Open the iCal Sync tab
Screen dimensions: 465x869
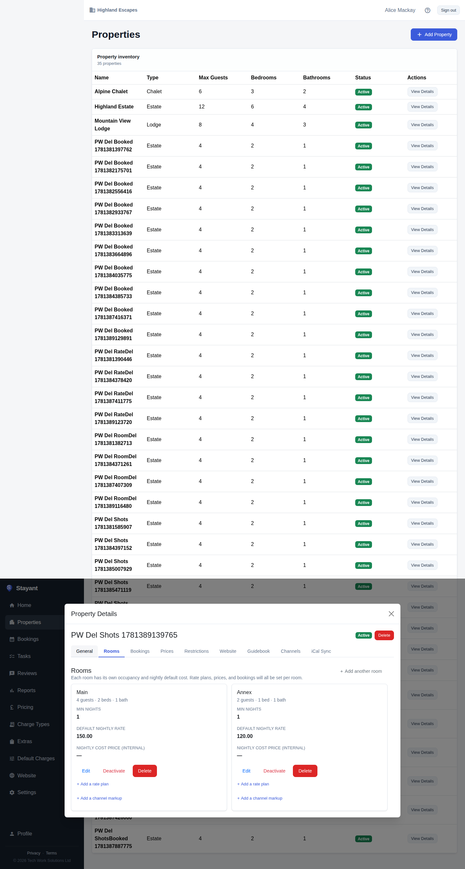321,651
